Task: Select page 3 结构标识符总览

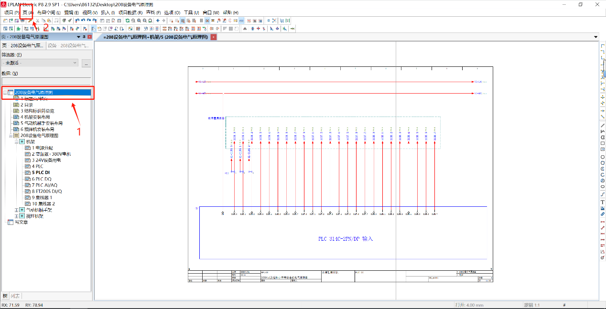Action: (37, 111)
